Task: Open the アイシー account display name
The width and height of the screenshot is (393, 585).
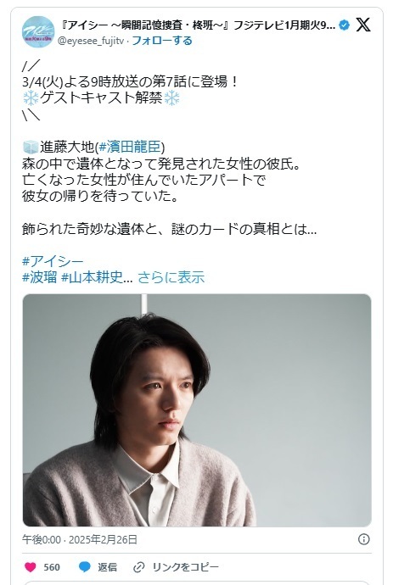Action: pyautogui.click(x=198, y=25)
